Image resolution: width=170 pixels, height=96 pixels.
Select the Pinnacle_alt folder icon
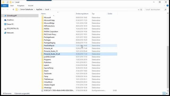tap(42, 48)
